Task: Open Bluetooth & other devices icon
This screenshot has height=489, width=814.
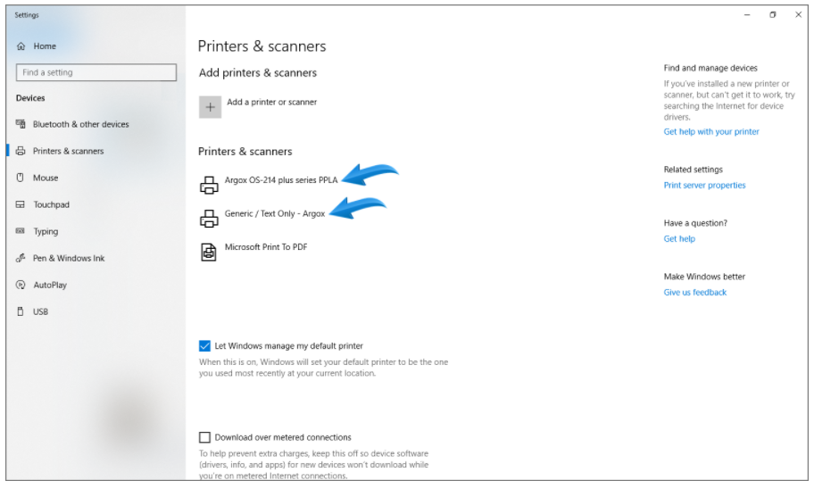Action: click(21, 124)
